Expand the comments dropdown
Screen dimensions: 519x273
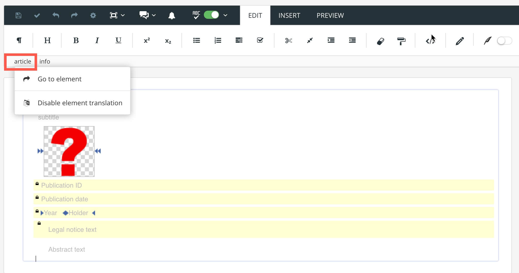tap(154, 15)
